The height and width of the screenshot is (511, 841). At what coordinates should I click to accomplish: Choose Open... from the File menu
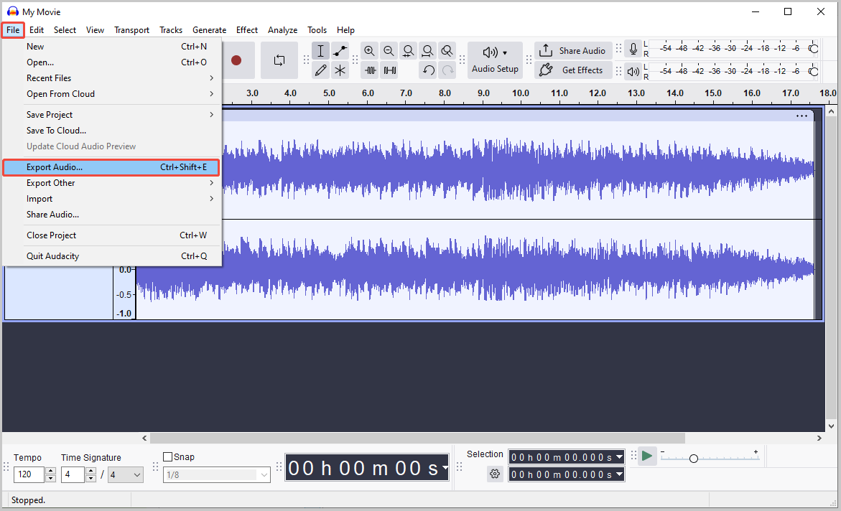pos(111,62)
